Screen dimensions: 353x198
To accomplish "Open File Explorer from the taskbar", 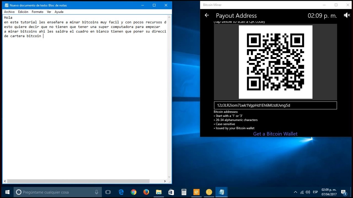I will pos(159,192).
